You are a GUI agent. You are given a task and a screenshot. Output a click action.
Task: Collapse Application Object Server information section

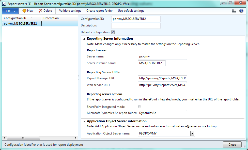[84, 121]
